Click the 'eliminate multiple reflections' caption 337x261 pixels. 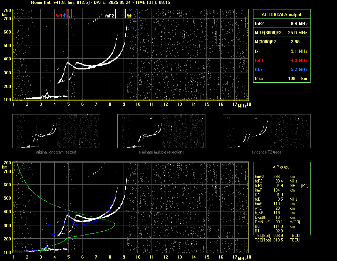click(x=161, y=152)
